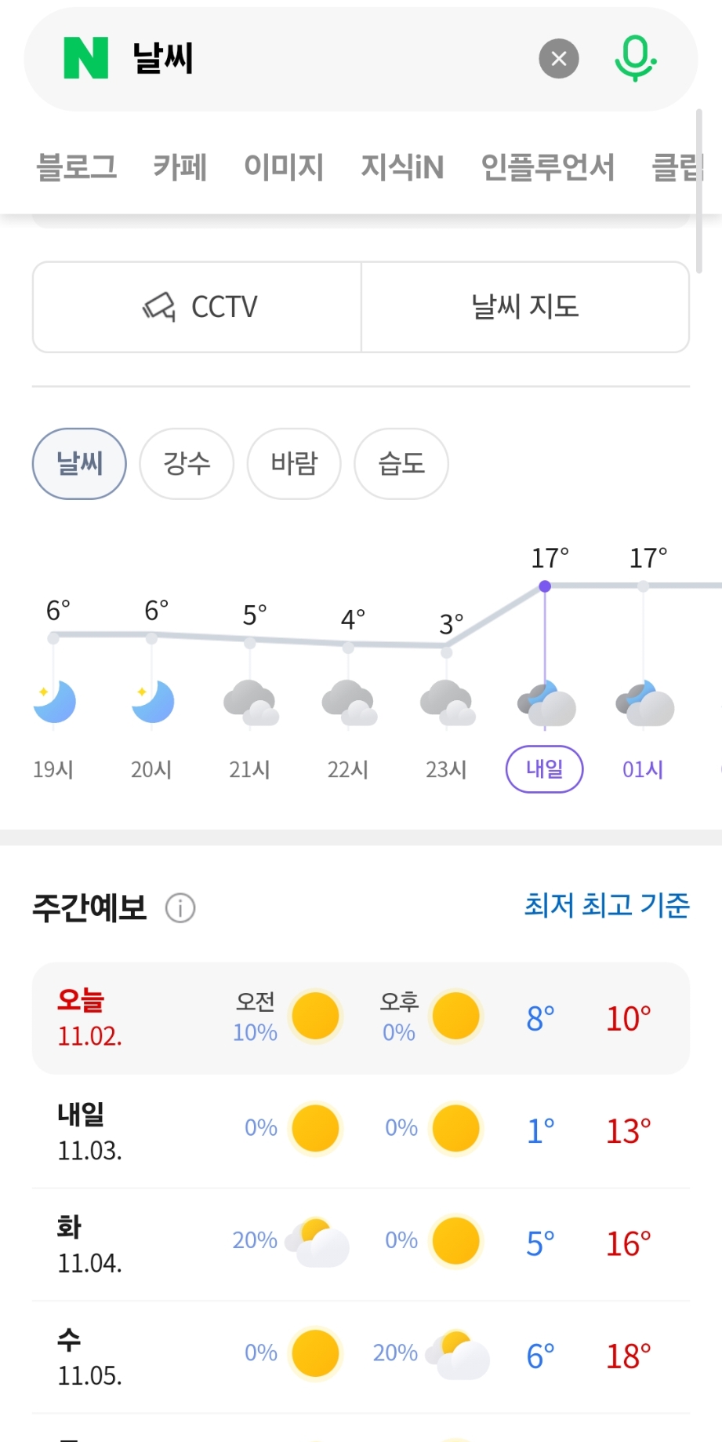
Task: Switch to the 강수 filter chip
Action: pyautogui.click(x=187, y=464)
